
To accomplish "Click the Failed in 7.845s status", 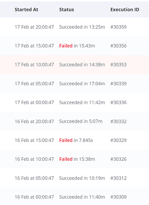I will point(76,140).
